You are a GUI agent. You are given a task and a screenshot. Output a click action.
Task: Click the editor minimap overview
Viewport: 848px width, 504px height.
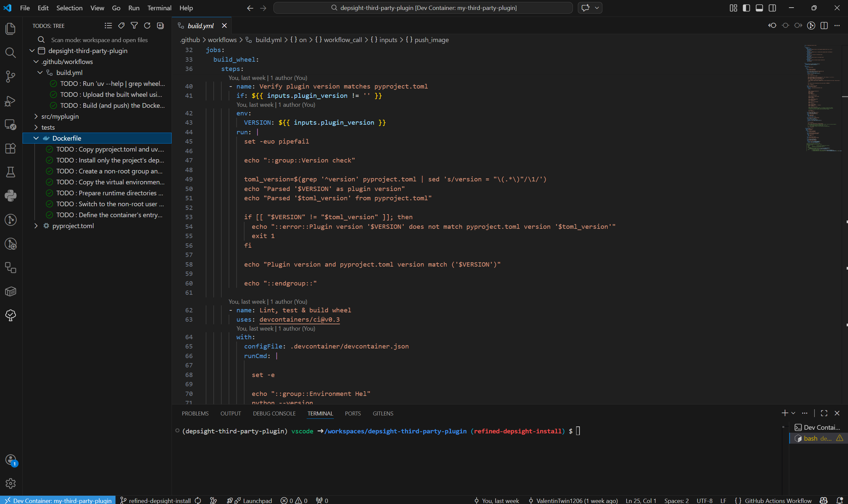822,98
